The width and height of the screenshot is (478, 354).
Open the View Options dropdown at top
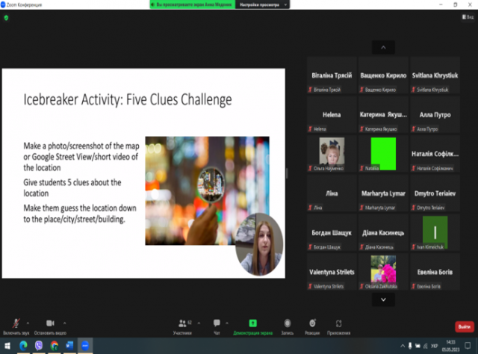[285, 4]
